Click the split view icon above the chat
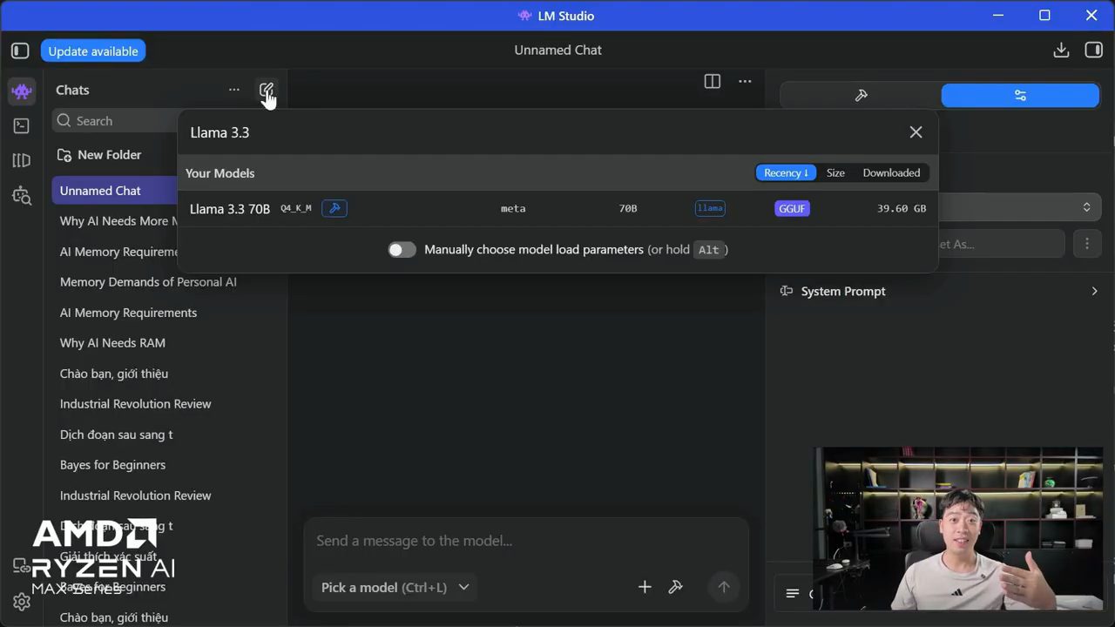This screenshot has width=1115, height=627. coord(713,81)
